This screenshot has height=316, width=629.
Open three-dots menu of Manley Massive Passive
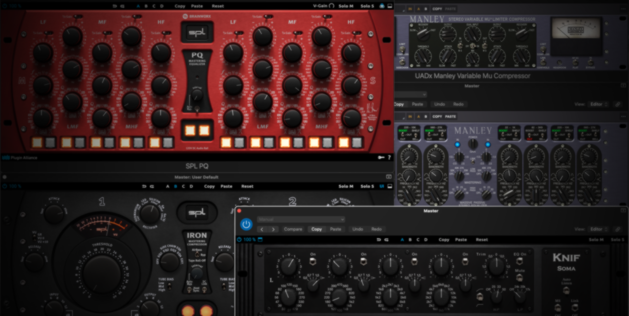623,116
